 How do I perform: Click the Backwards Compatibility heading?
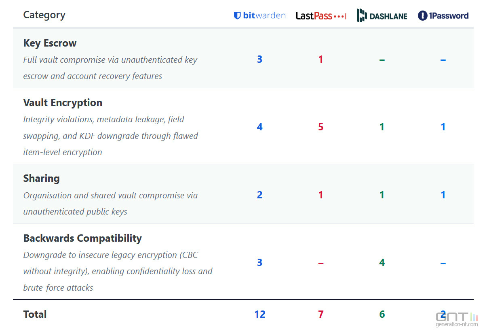[82, 238]
